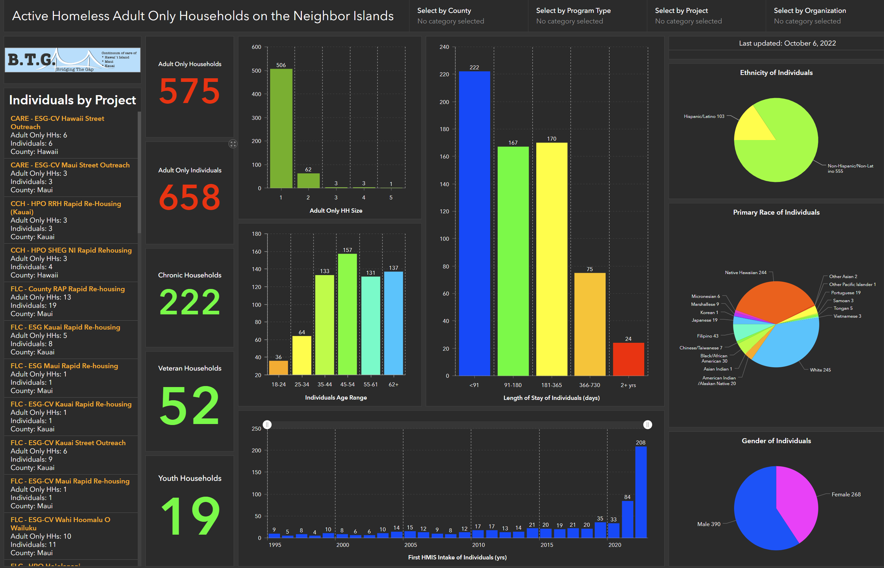The height and width of the screenshot is (568, 884).
Task: Click the 35-44 age bar labeled 133
Action: click(325, 325)
